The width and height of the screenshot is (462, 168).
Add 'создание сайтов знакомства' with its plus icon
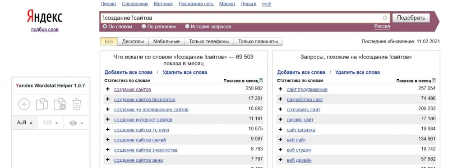107,150
